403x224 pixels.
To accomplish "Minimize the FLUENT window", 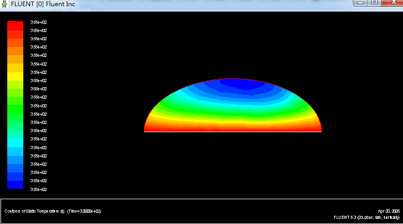I will point(361,3).
